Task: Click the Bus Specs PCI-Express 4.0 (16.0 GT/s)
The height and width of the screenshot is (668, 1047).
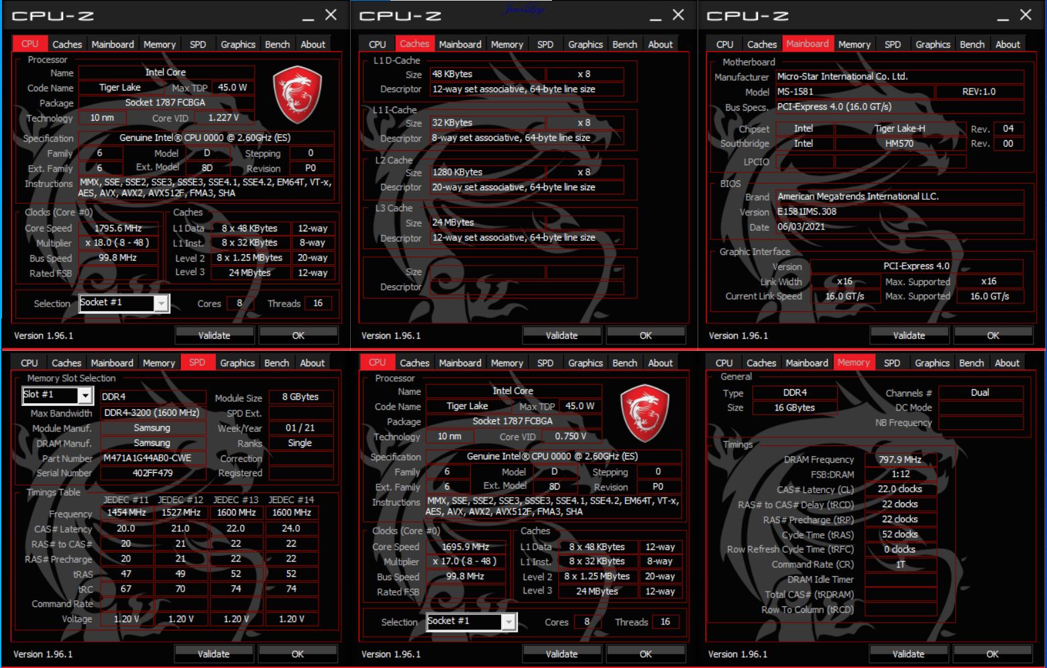Action: pyautogui.click(x=899, y=107)
